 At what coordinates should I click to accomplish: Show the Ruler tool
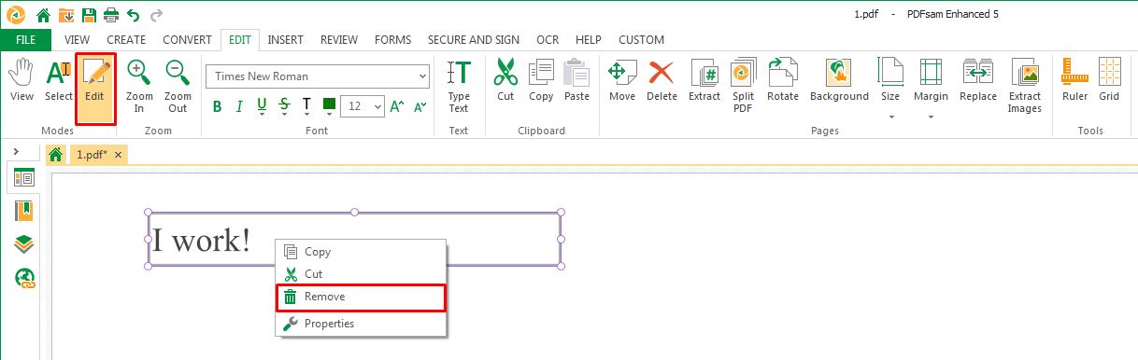point(1074,80)
